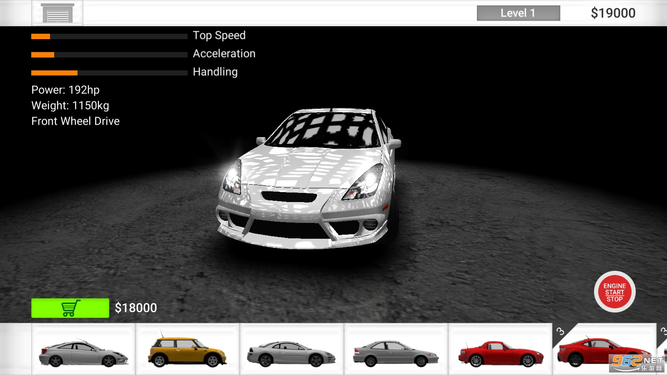Tap the red Engine Start Stop button
This screenshot has height=375, width=667.
[x=614, y=292]
